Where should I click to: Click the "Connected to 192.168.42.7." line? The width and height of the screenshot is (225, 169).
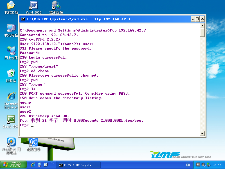click(x=49, y=35)
